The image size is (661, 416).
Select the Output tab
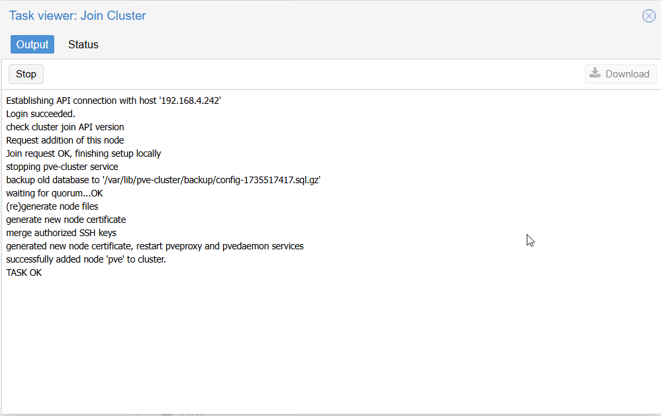32,44
